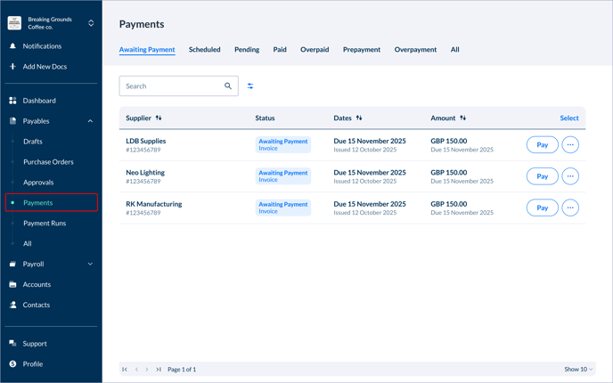Open the filter settings icon beside search

point(250,86)
